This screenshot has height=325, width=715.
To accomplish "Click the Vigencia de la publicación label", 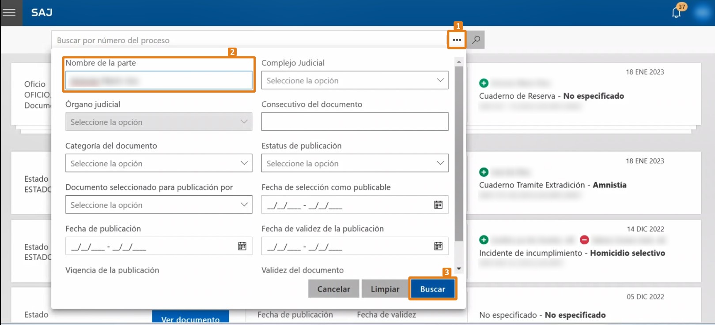I will point(112,270).
